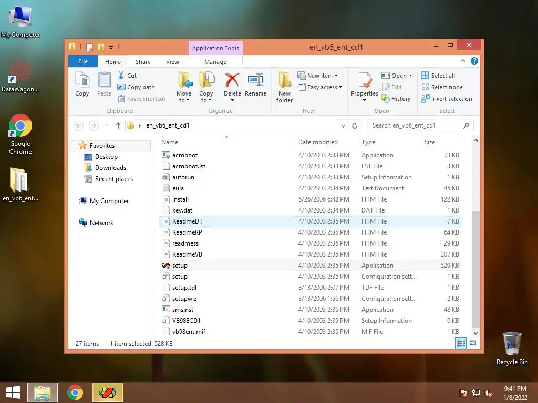Go up one folder level arrow
Viewport: 538px width, 403px height.
118,125
